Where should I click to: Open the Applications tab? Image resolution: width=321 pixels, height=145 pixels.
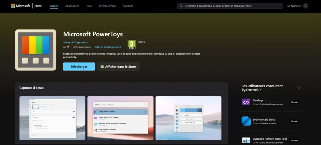tap(72, 6)
